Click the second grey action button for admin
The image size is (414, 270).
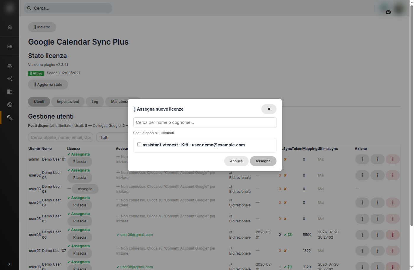(378, 159)
